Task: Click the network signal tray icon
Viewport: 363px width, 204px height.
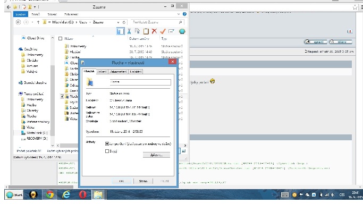Action: click(327, 195)
